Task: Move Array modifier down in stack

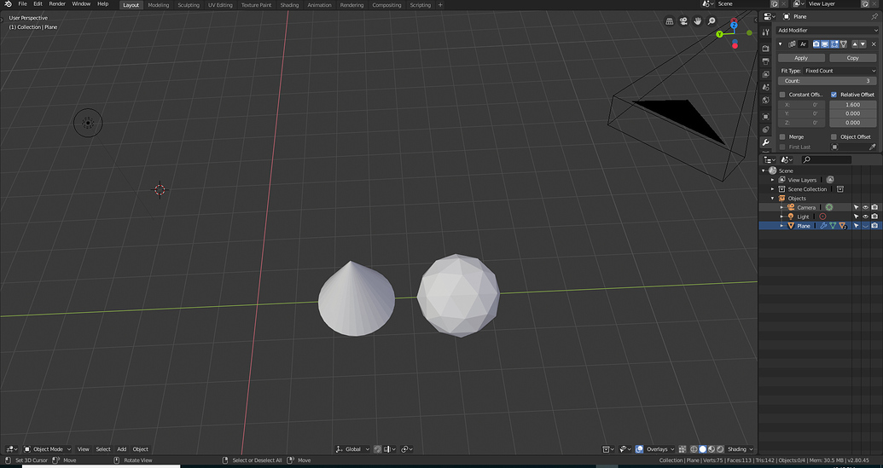Action: (863, 43)
